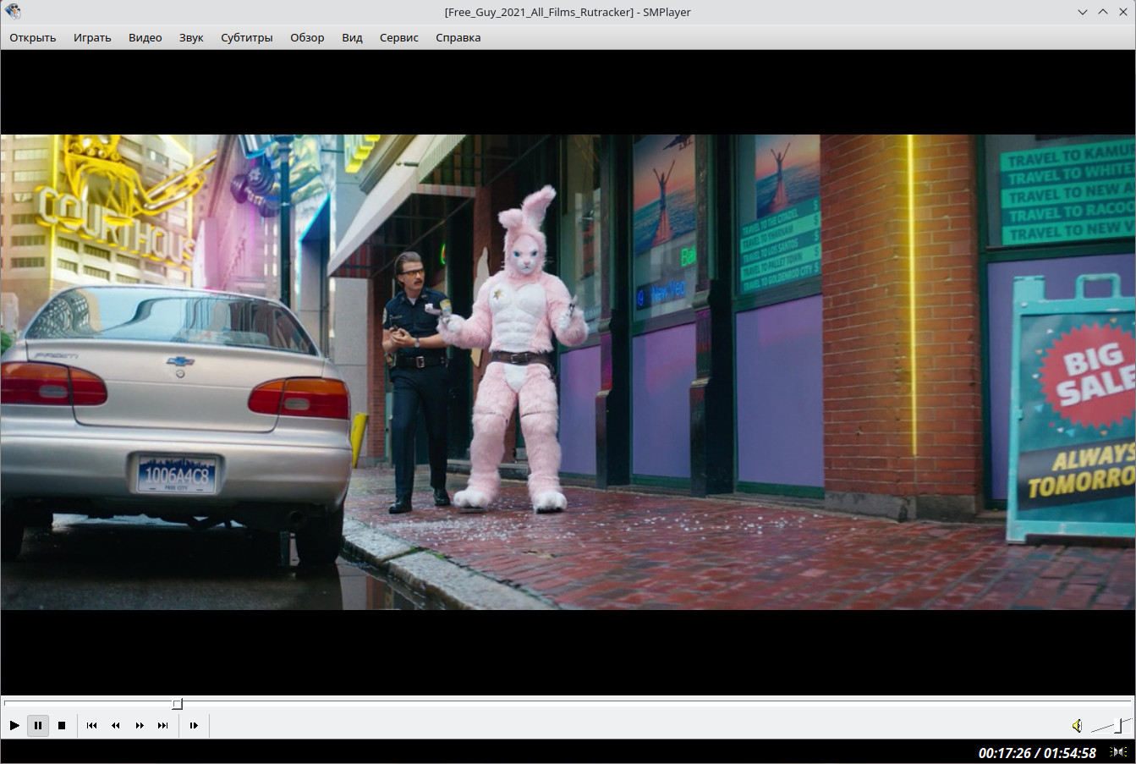Click the SMPlayer app icon in title bar

coord(13,12)
